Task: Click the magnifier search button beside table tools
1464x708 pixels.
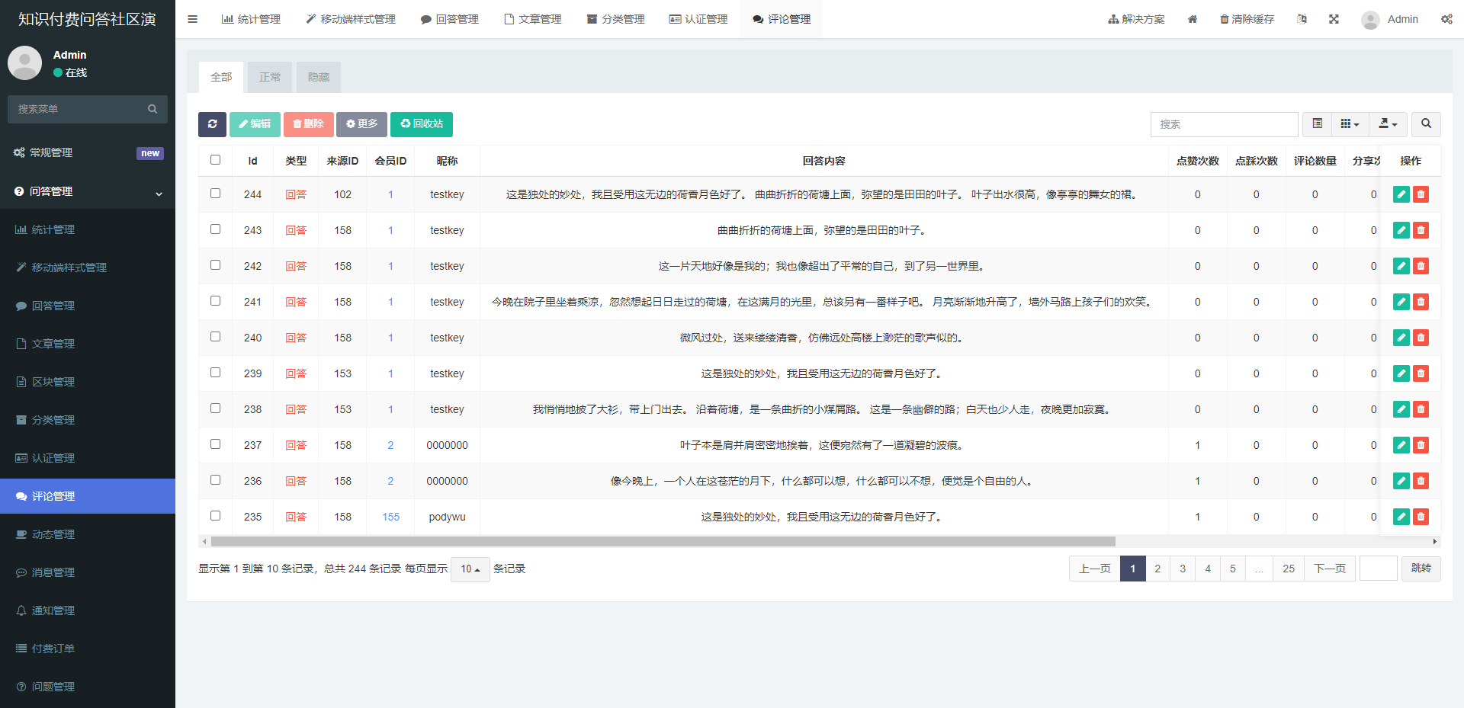Action: tap(1426, 124)
